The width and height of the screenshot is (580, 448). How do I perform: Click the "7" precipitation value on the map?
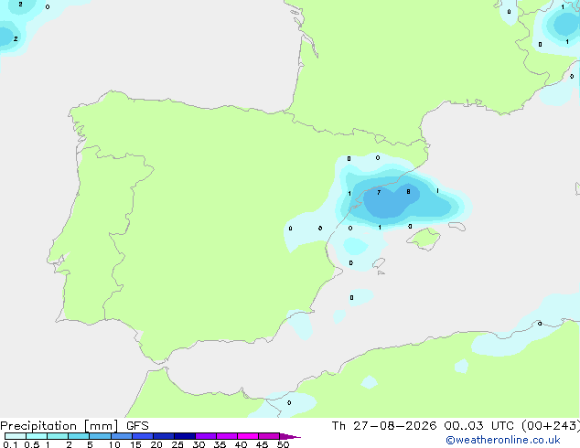[x=379, y=193]
